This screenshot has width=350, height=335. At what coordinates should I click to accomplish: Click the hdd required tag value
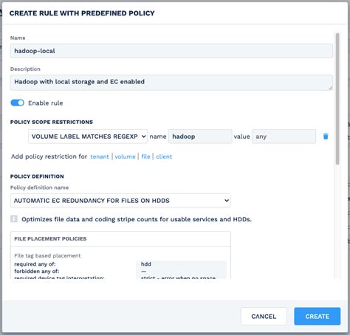pyautogui.click(x=146, y=264)
